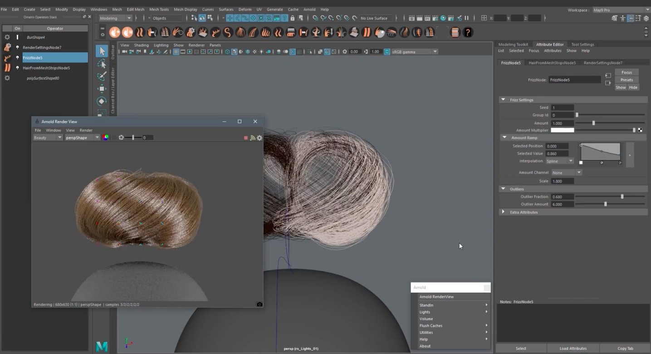651x354 pixels.
Task: Collapse the Amount Ramp section
Action: (504, 138)
